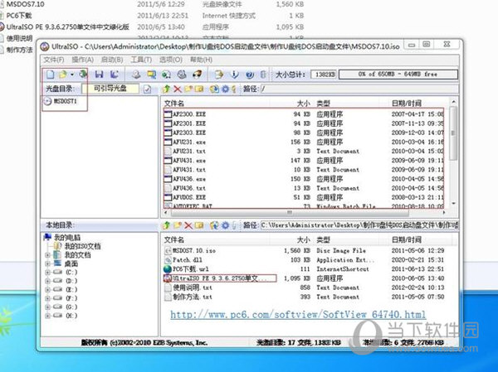Image resolution: width=498 pixels, height=372 pixels.
Task: Click the 大小总计 value field
Action: [324, 75]
